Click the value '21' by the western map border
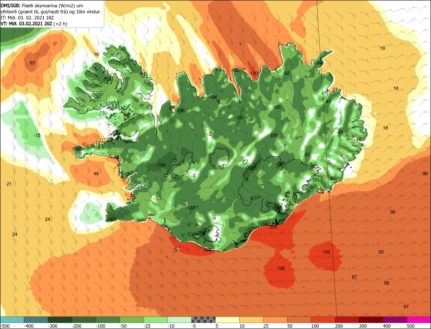 9,184
